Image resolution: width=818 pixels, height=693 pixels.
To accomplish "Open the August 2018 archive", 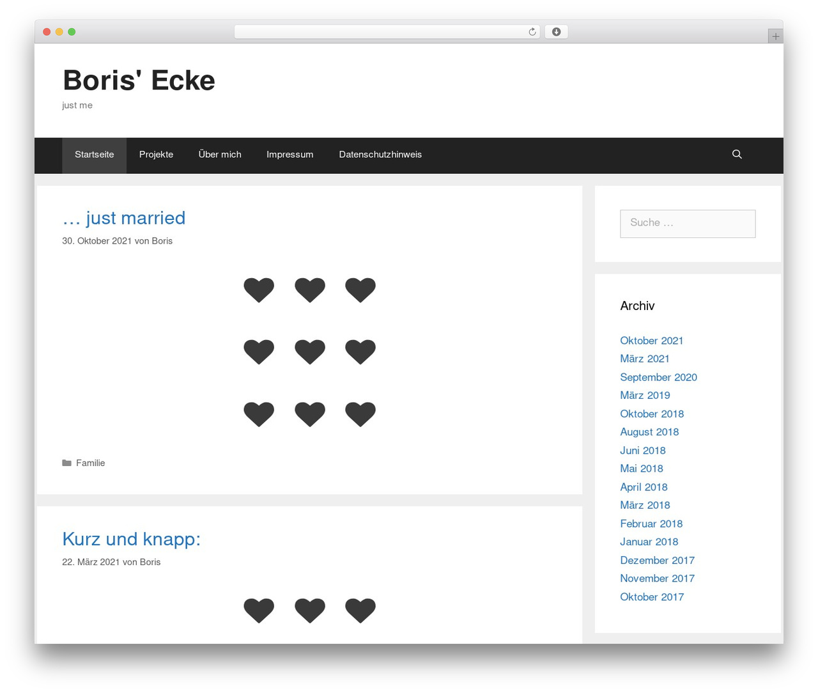I will (x=649, y=432).
